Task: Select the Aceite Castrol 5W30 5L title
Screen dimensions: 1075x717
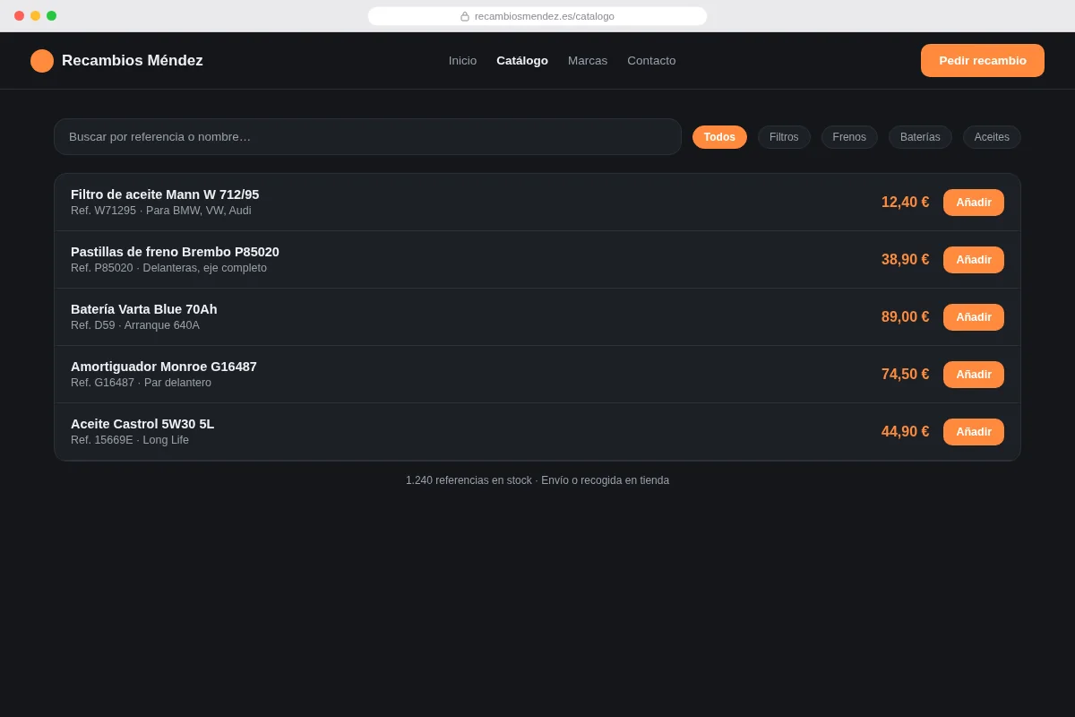Action: tap(142, 424)
